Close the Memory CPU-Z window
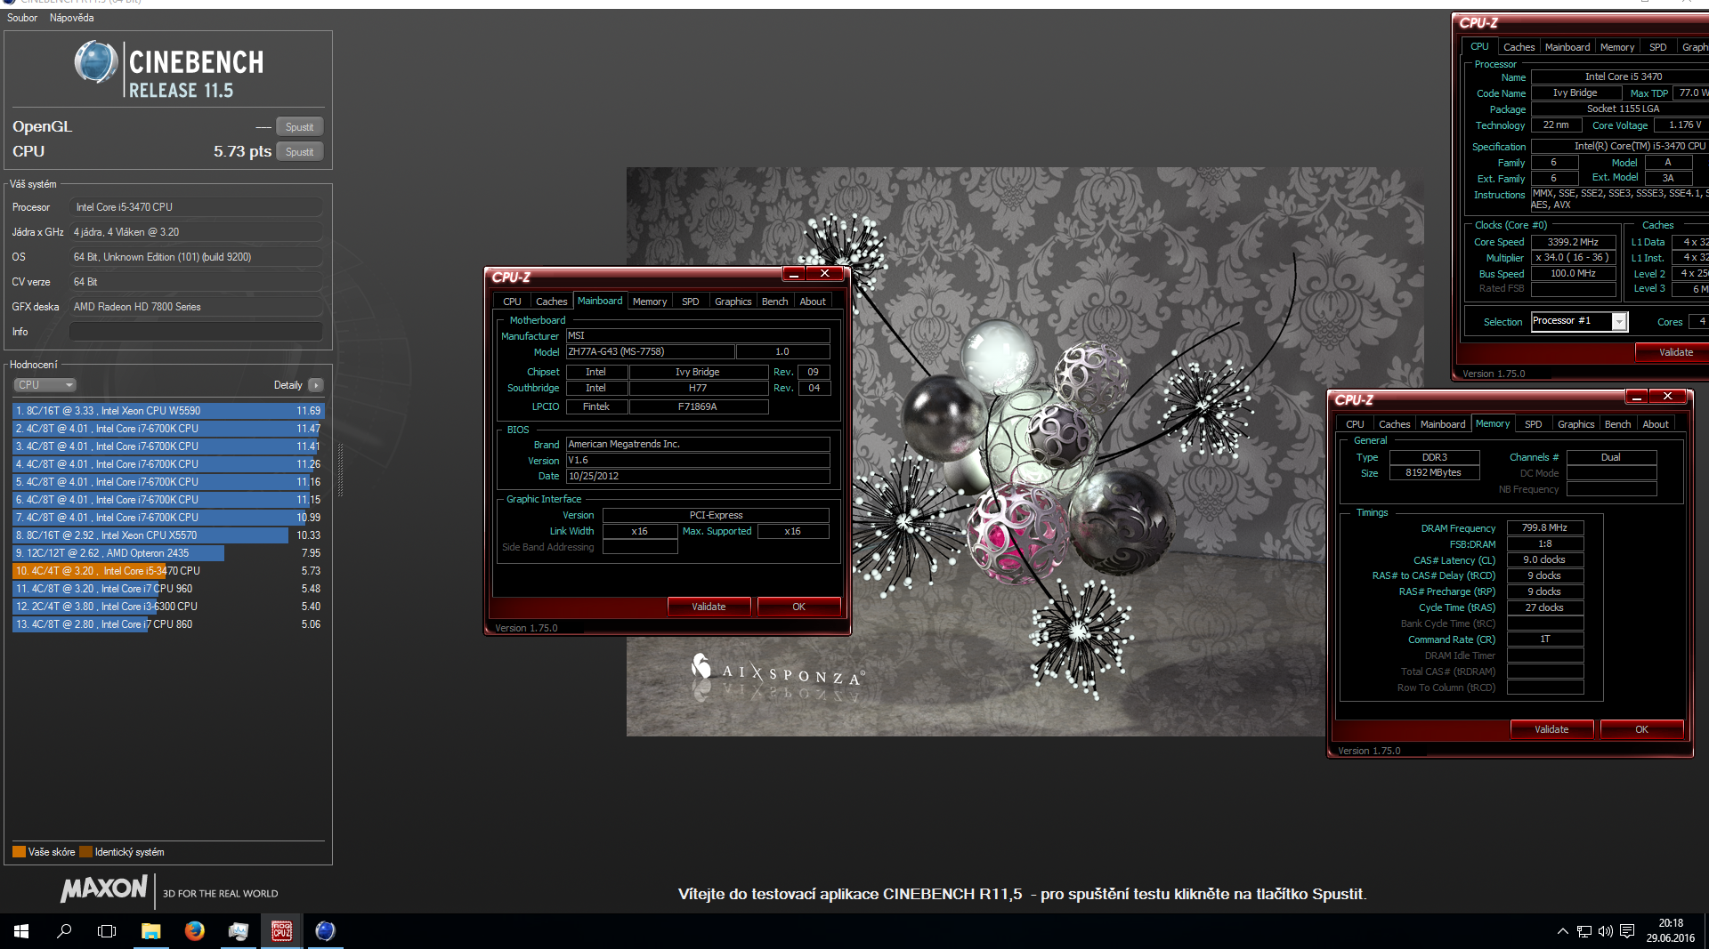This screenshot has height=949, width=1709. [x=1667, y=397]
